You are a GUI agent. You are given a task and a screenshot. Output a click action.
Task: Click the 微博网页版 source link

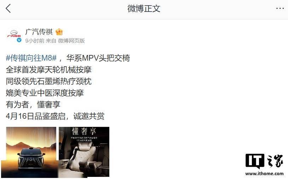(71, 41)
